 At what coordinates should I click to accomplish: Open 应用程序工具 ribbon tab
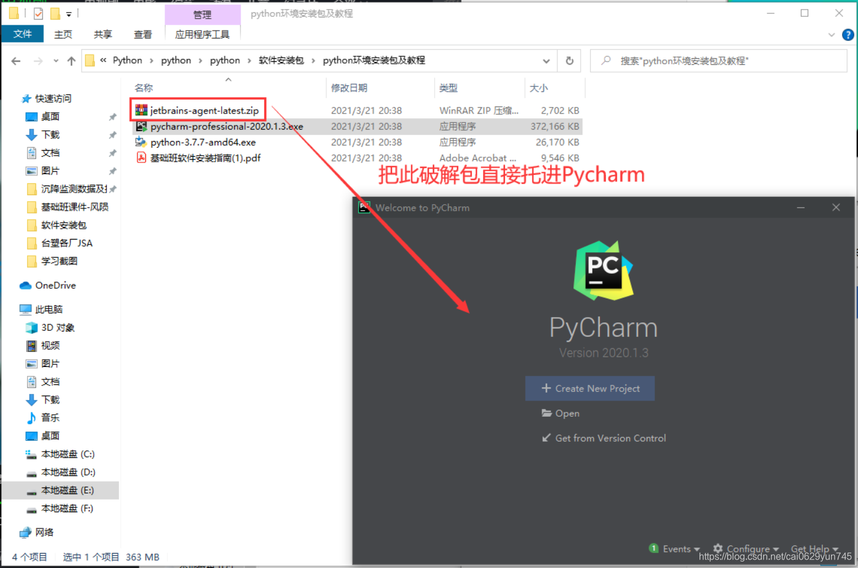click(x=202, y=34)
